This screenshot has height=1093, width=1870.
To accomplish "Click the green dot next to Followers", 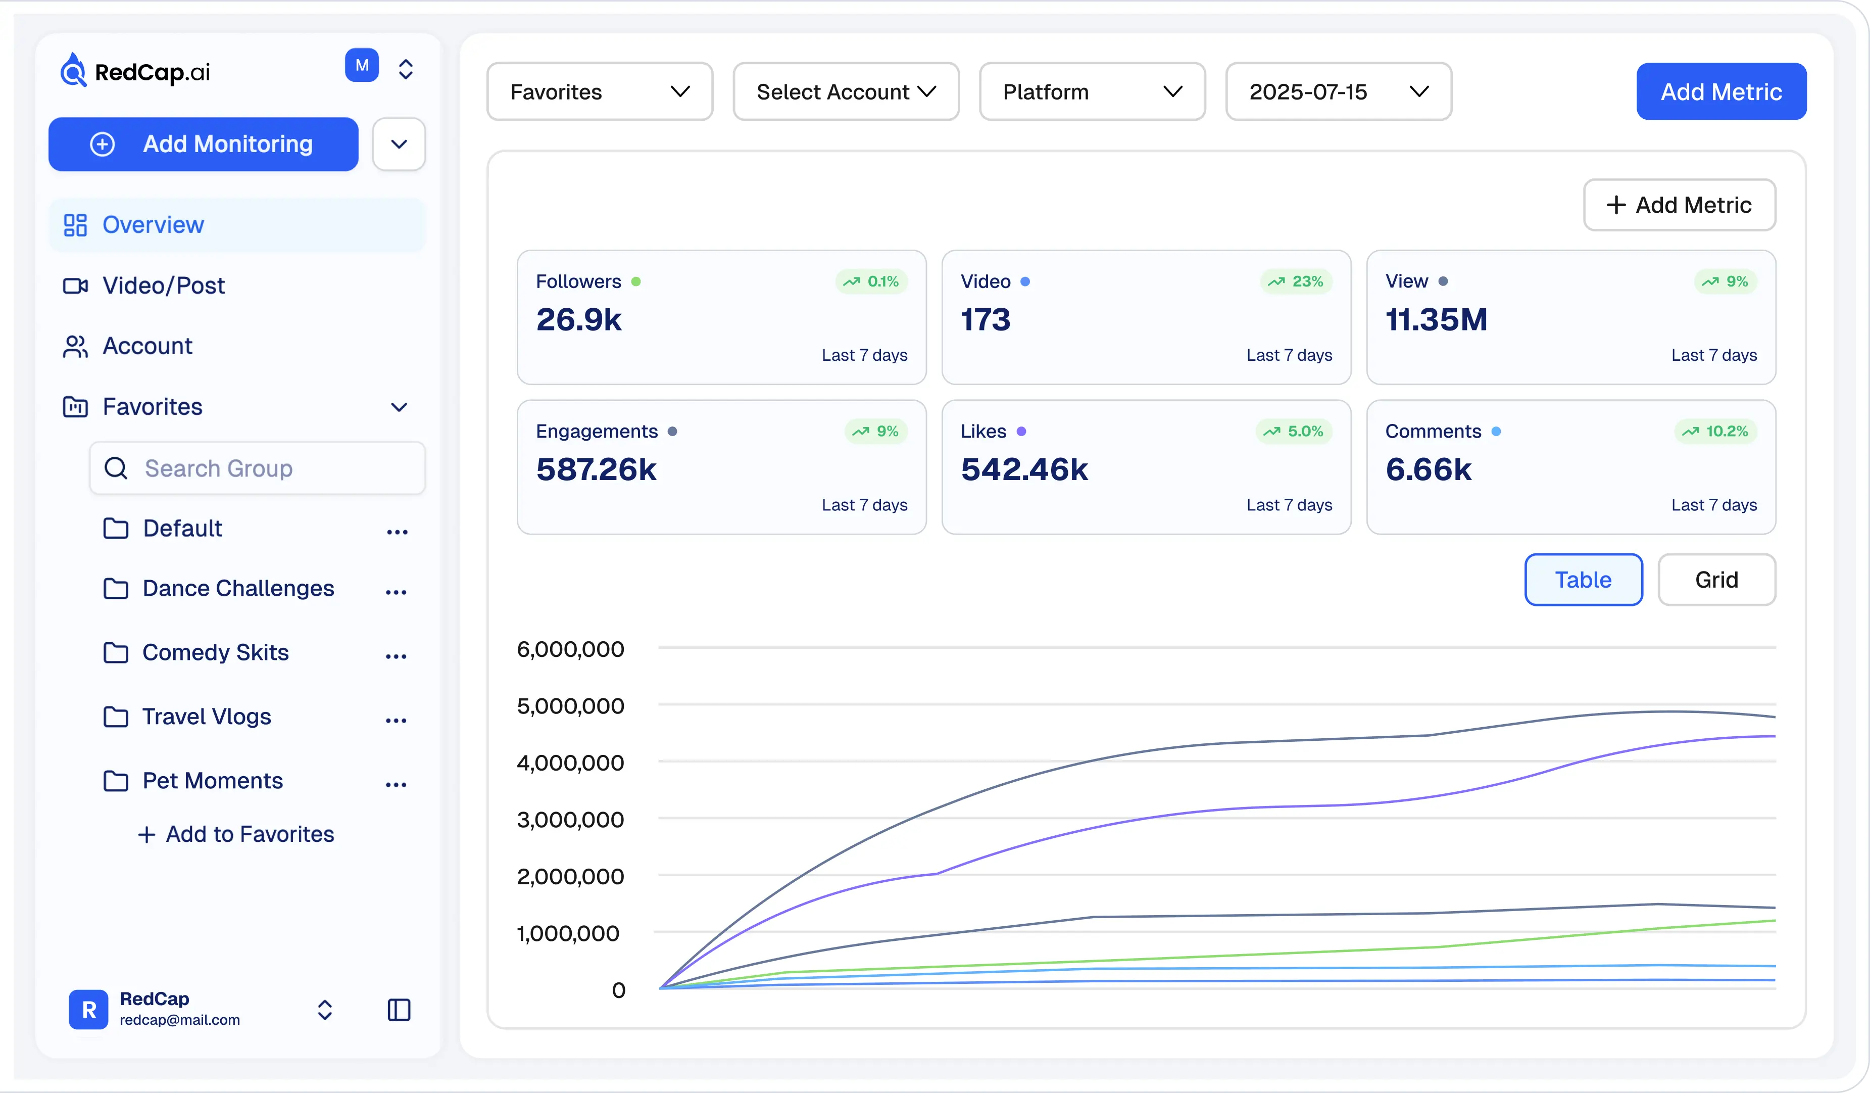I will (x=636, y=281).
